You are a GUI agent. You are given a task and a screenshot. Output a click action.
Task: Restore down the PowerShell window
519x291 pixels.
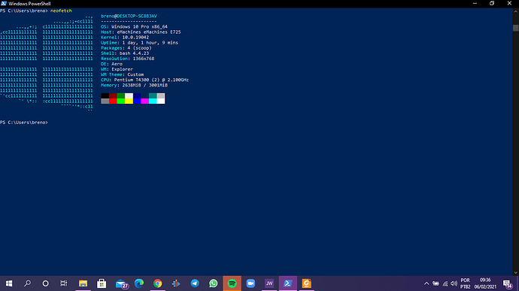492,3
